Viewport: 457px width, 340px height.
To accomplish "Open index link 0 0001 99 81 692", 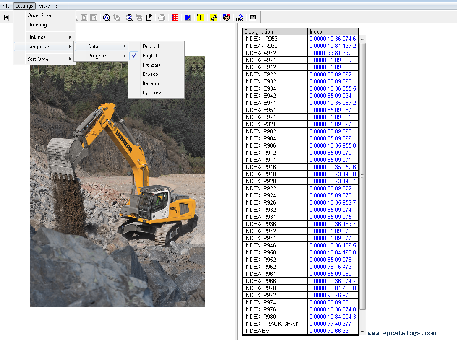I will (330, 53).
